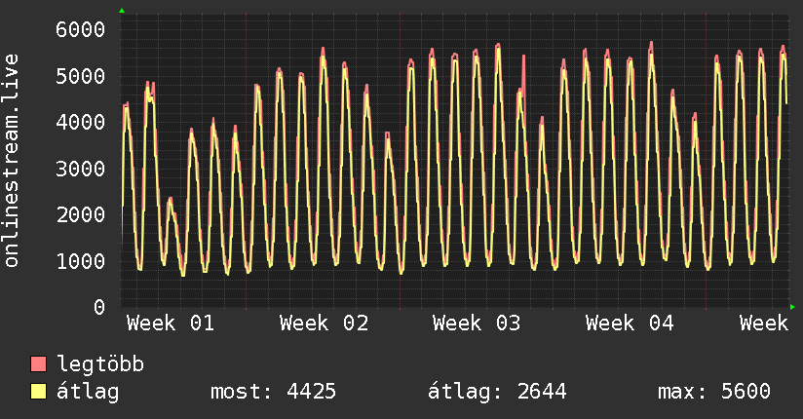Select the legtöbb legend label
The height and width of the screenshot is (419, 803).
100,364
